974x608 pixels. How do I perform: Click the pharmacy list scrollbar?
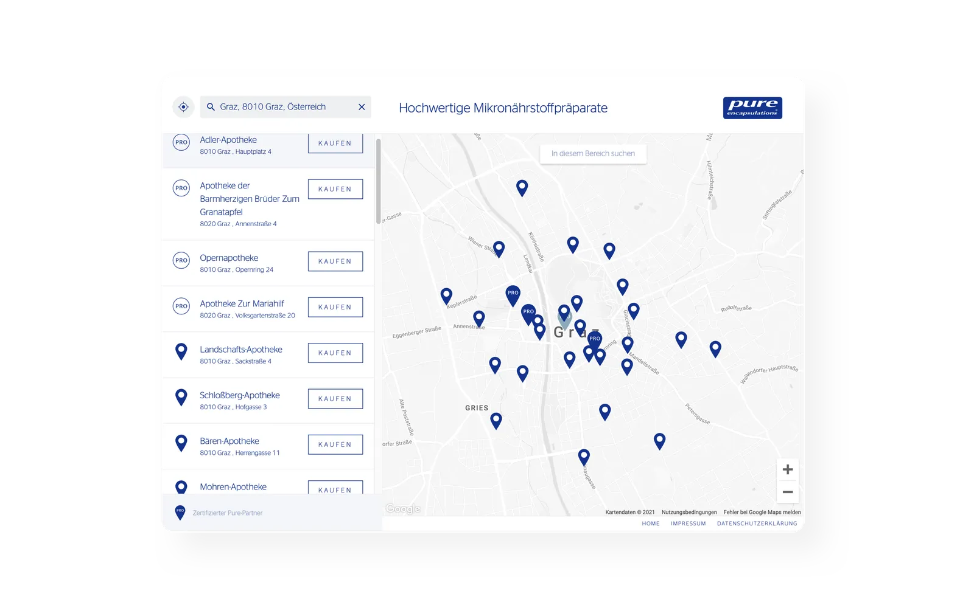click(x=378, y=181)
